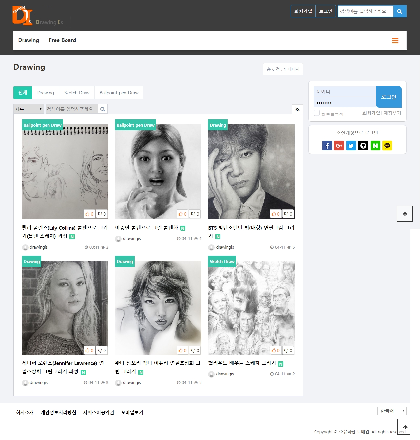420x440 pixels.
Task: Open the 제목 search type dropdown
Action: click(29, 109)
